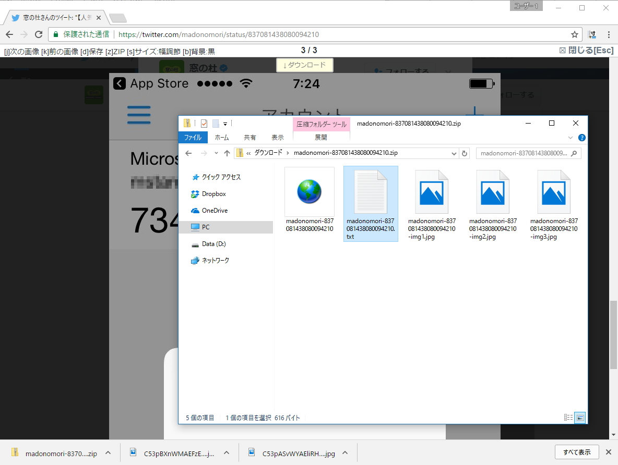The width and height of the screenshot is (618, 465).
Task: Click the ↓ダウンロード button
Action: pyautogui.click(x=305, y=65)
